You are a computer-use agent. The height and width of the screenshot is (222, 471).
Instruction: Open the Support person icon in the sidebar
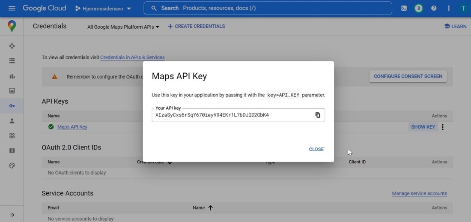(12, 120)
